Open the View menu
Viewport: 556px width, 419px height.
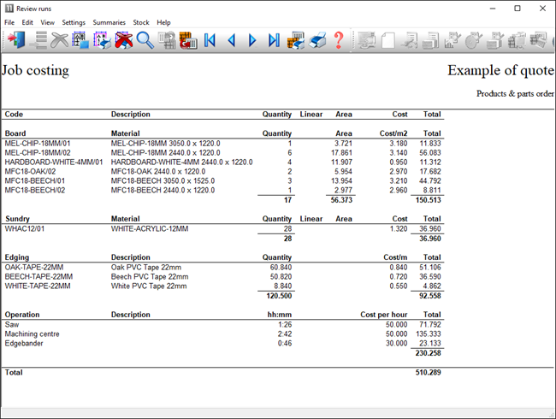point(47,22)
